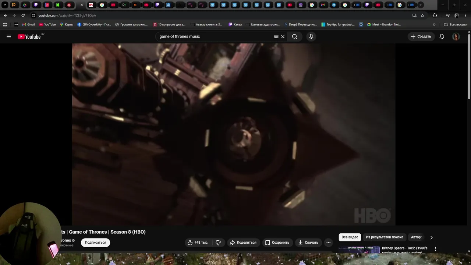Open 'Все закладки' all bookmarks folder
This screenshot has height=265, width=471.
pyautogui.click(x=456, y=25)
